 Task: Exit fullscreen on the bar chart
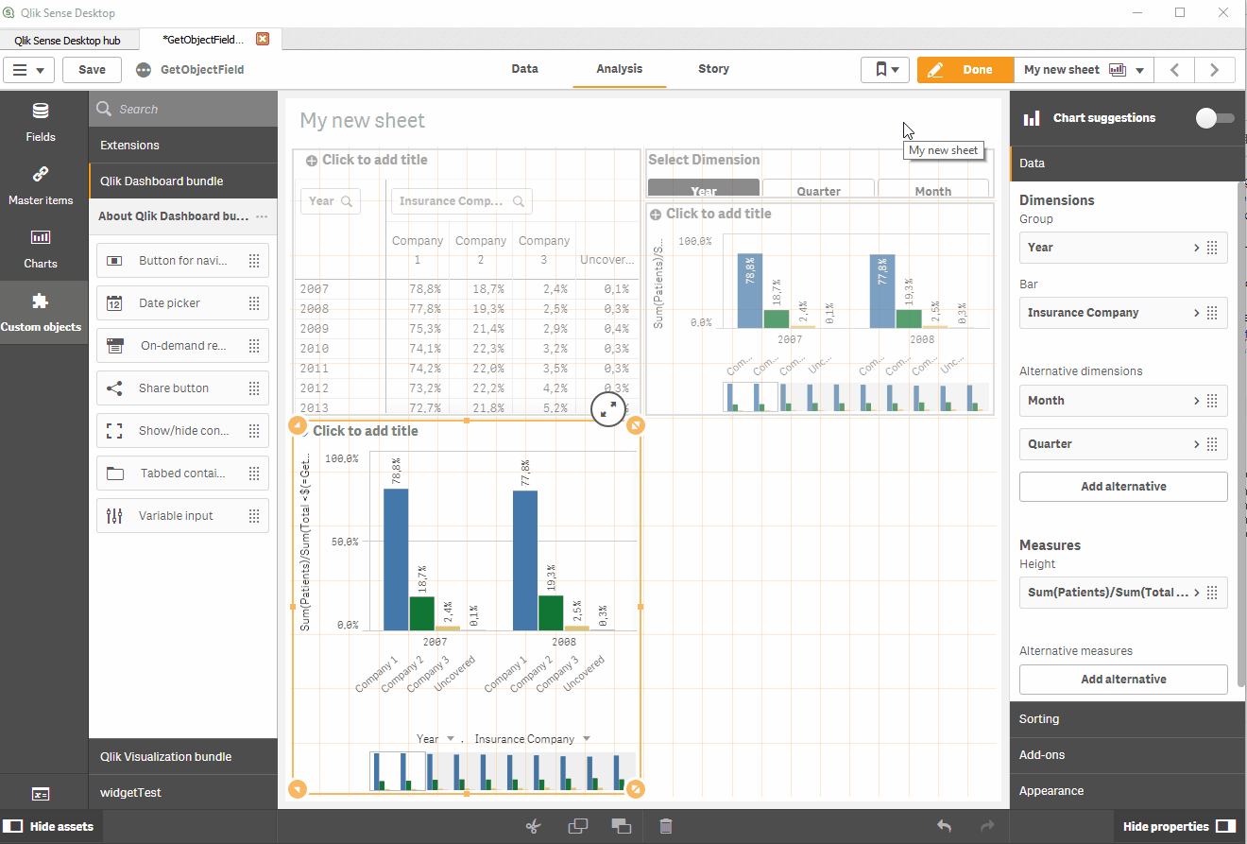click(x=608, y=409)
